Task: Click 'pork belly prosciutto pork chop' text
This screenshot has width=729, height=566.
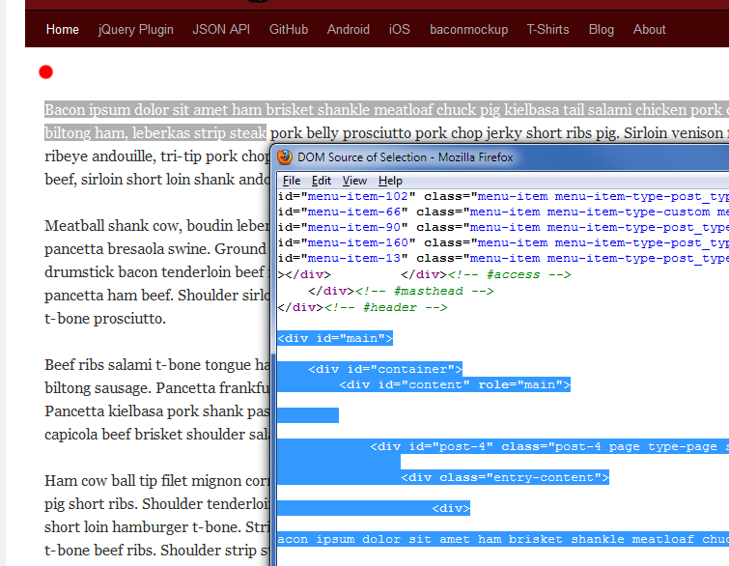Action: click(377, 133)
